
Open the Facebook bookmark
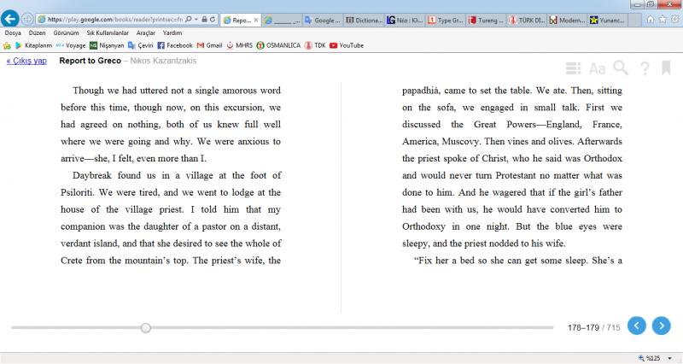(x=175, y=45)
